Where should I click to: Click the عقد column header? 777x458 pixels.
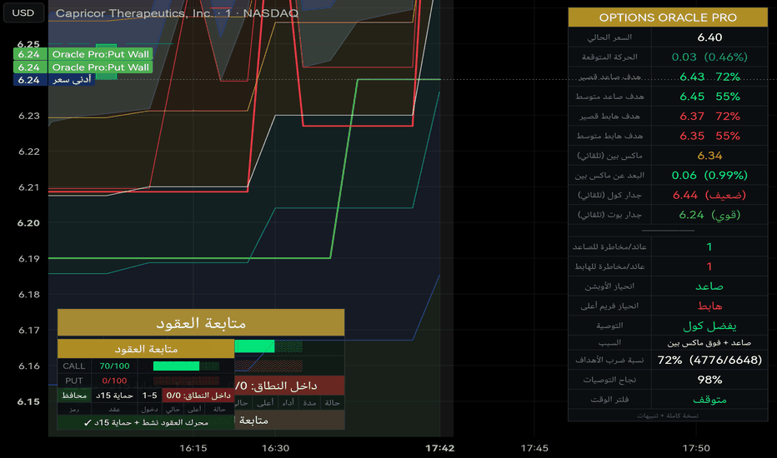point(114,409)
